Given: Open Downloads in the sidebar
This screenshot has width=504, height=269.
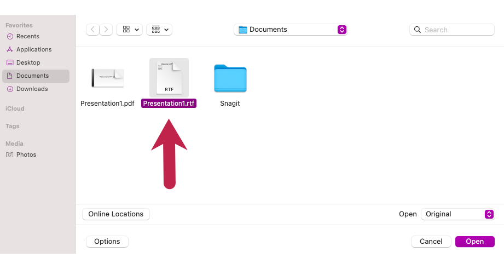Looking at the screenshot, I should click(36, 89).
